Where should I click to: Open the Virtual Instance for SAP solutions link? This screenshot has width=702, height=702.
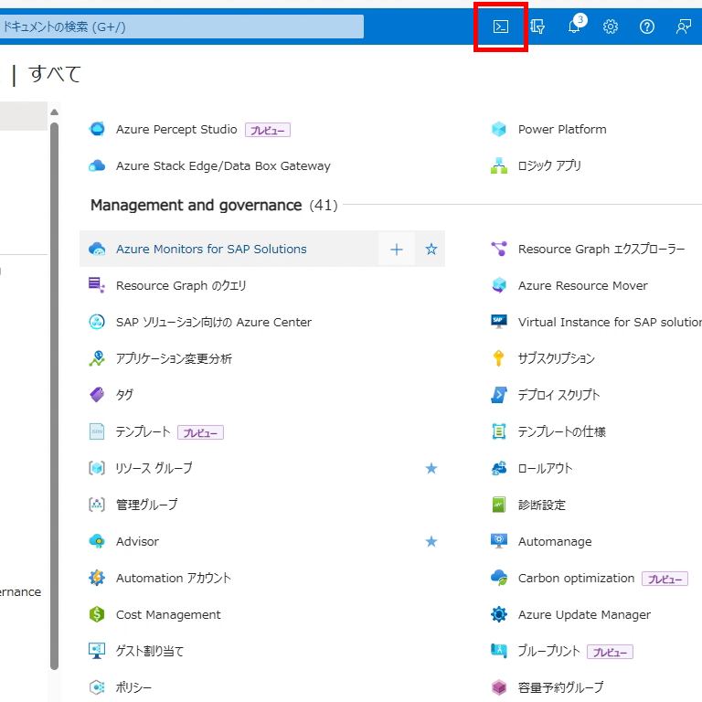tap(610, 322)
